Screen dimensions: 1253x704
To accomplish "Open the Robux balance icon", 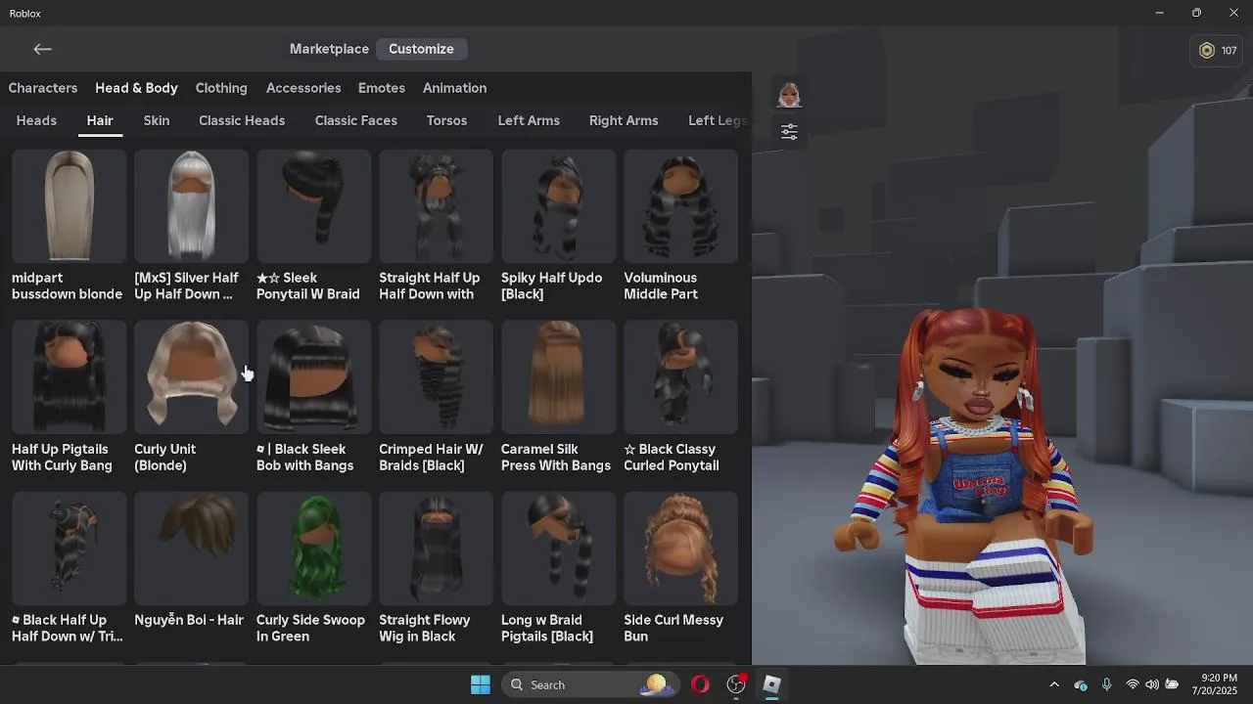I will (x=1207, y=51).
